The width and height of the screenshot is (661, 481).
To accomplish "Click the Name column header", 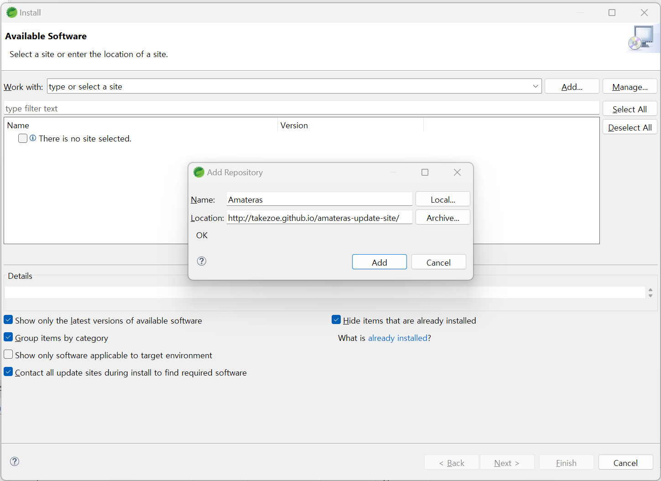I will pyautogui.click(x=141, y=125).
